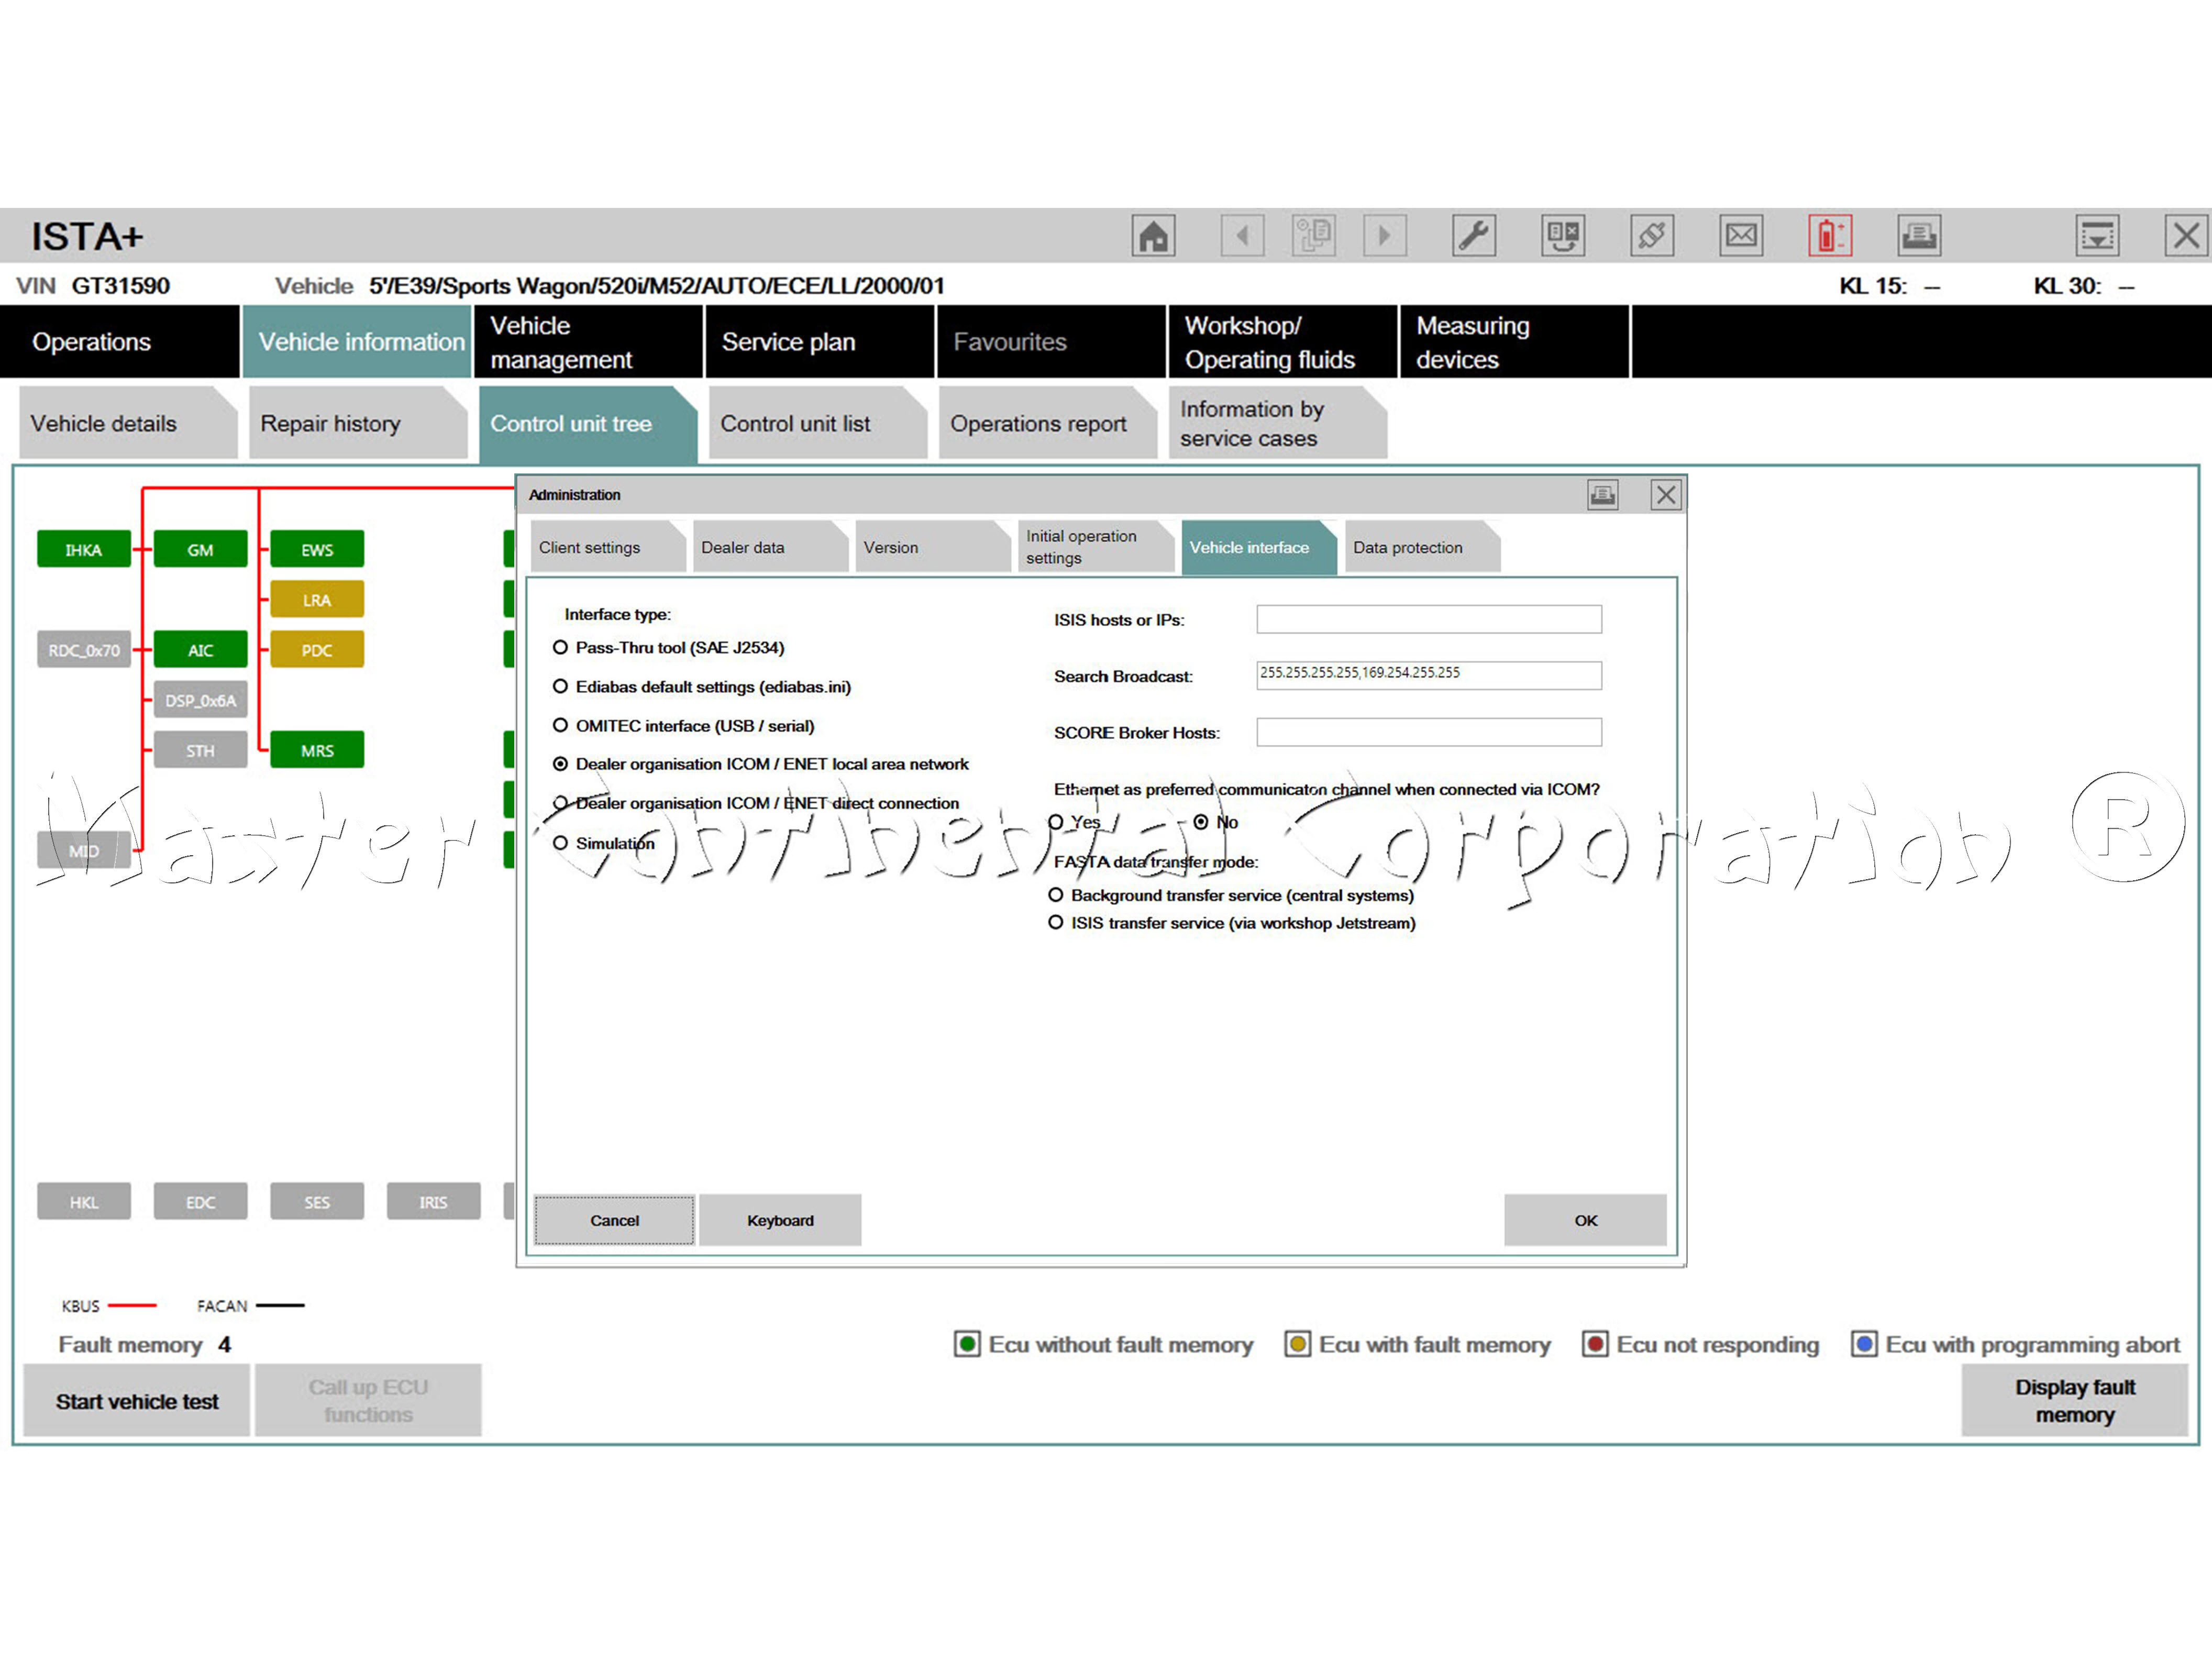
Task: Select the GM control unit
Action: [200, 549]
